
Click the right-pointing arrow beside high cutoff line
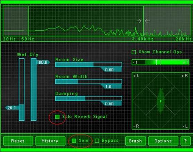(139, 21)
